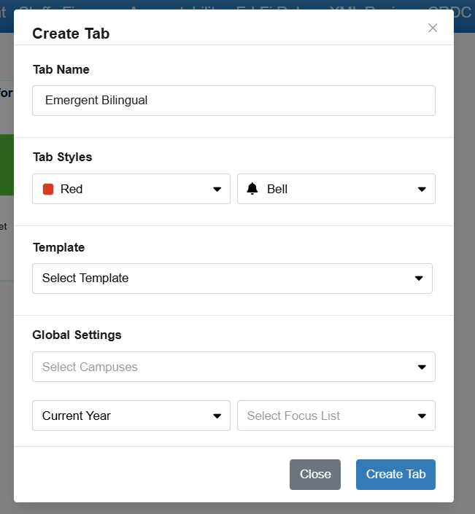Click the caret arrow in Select Campuses
This screenshot has width=475, height=514.
pyautogui.click(x=422, y=367)
